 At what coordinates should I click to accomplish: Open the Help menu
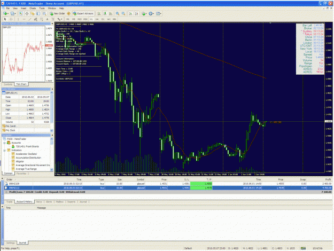point(61,9)
